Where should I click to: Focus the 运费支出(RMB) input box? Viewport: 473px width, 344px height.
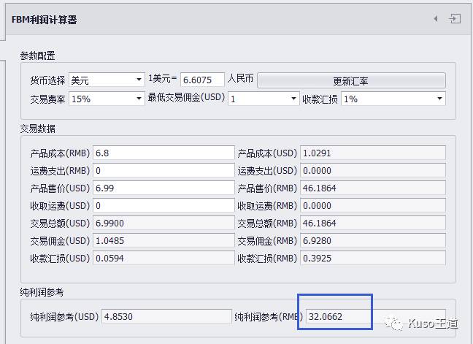[163, 171]
